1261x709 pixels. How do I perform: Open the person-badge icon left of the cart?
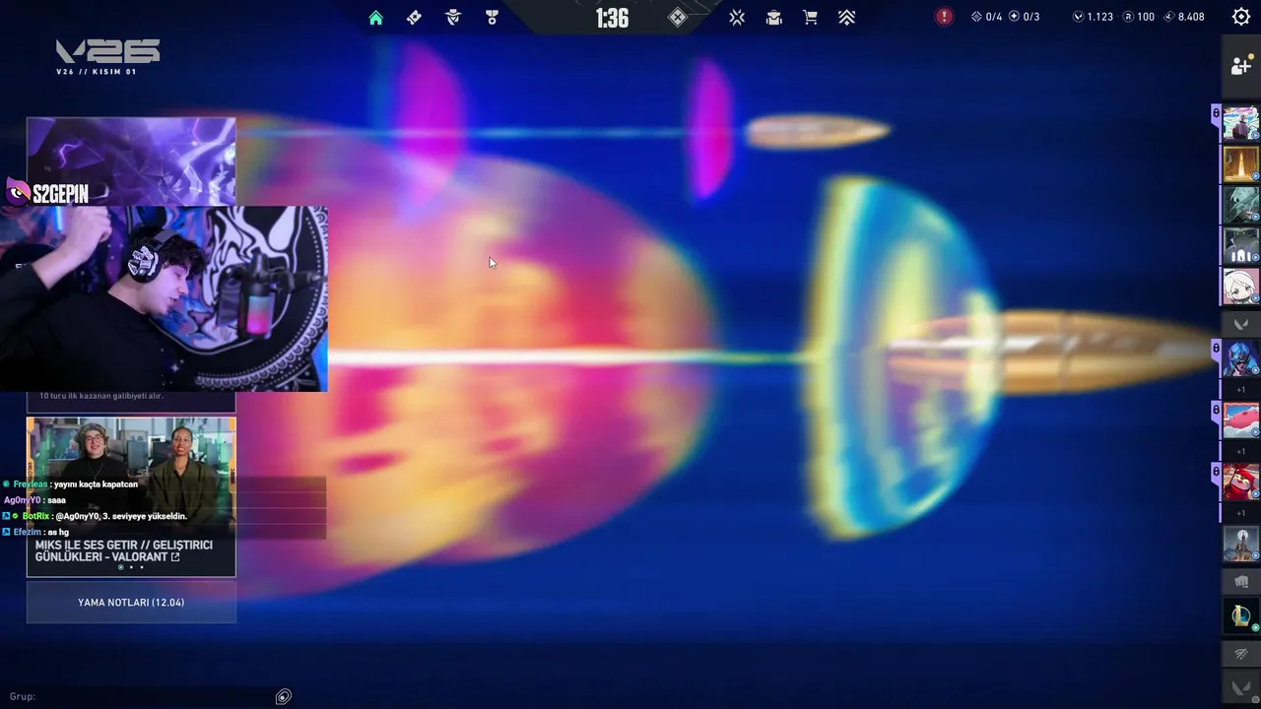pyautogui.click(x=774, y=17)
